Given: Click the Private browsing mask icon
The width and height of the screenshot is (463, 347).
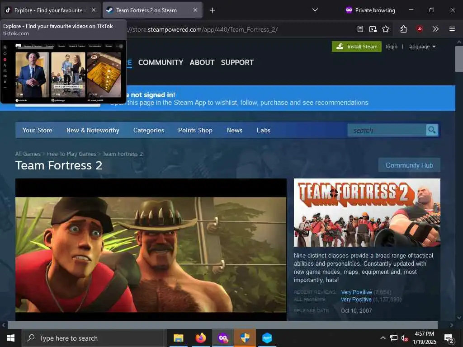Looking at the screenshot, I should pyautogui.click(x=349, y=10).
